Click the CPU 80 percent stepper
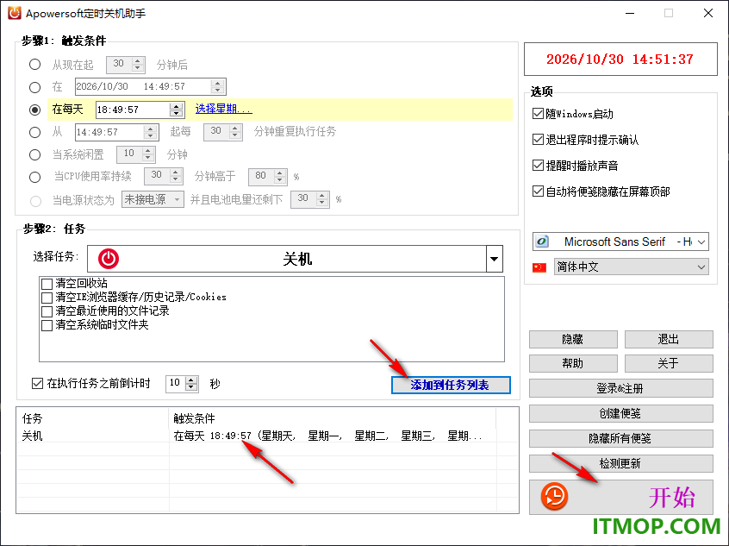The image size is (729, 546). tap(280, 177)
